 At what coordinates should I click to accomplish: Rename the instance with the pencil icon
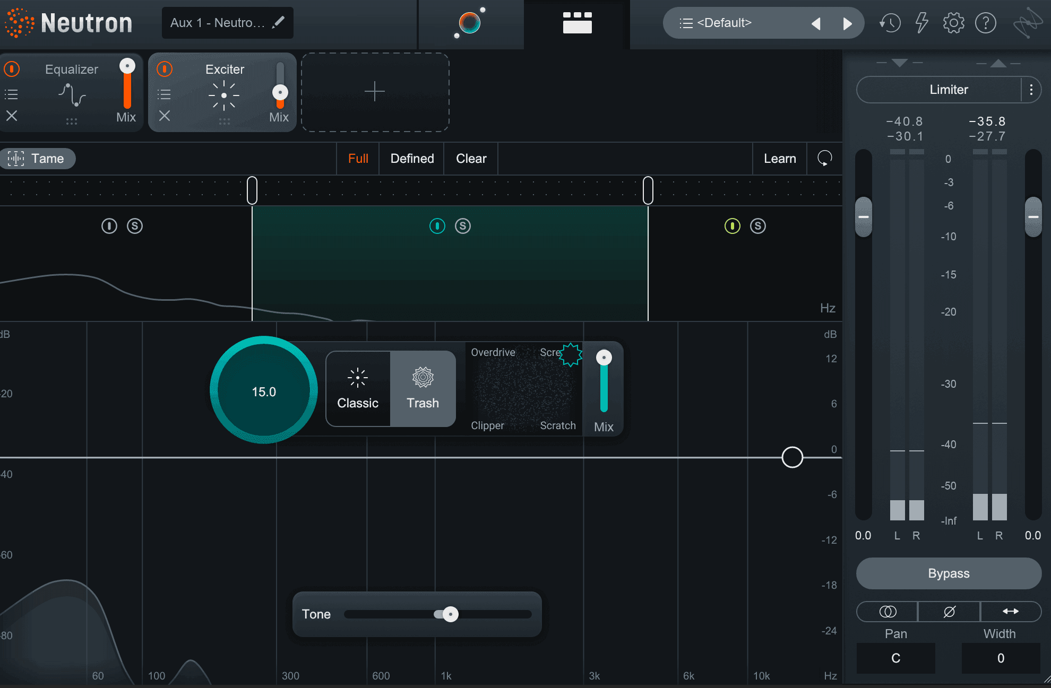pos(278,22)
